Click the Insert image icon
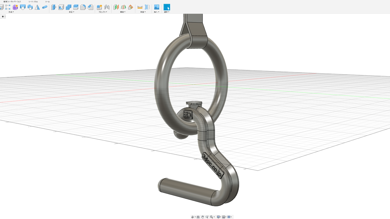390x219 pixels. pyautogui.click(x=157, y=7)
